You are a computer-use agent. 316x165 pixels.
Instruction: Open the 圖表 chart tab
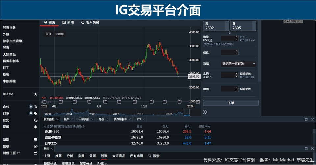click(49, 22)
